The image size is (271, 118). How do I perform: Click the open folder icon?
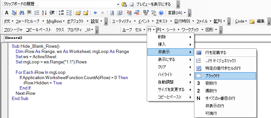point(78,12)
